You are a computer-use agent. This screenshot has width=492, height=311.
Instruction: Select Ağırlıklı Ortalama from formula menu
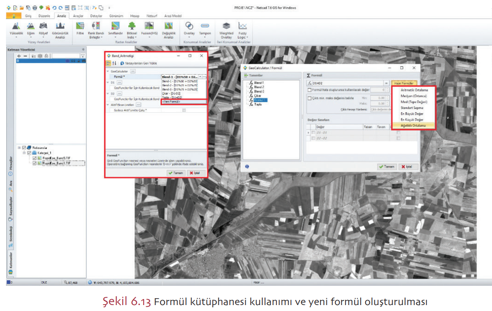pyautogui.click(x=416, y=125)
